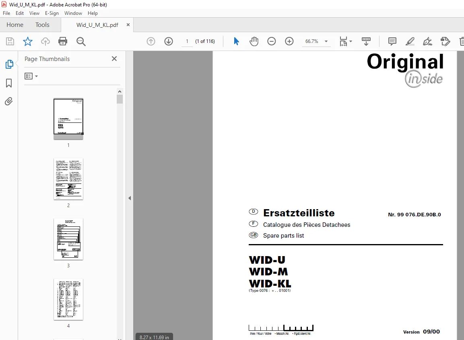Open the zoom level dropdown arrow
464x340 pixels.
pos(326,41)
